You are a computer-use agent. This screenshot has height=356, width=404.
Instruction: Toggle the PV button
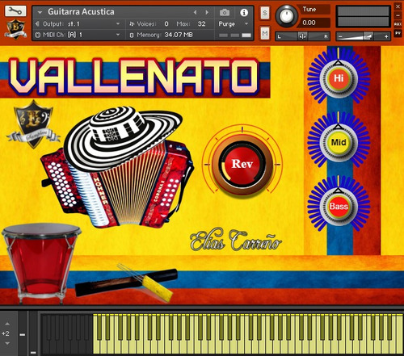tap(398, 33)
